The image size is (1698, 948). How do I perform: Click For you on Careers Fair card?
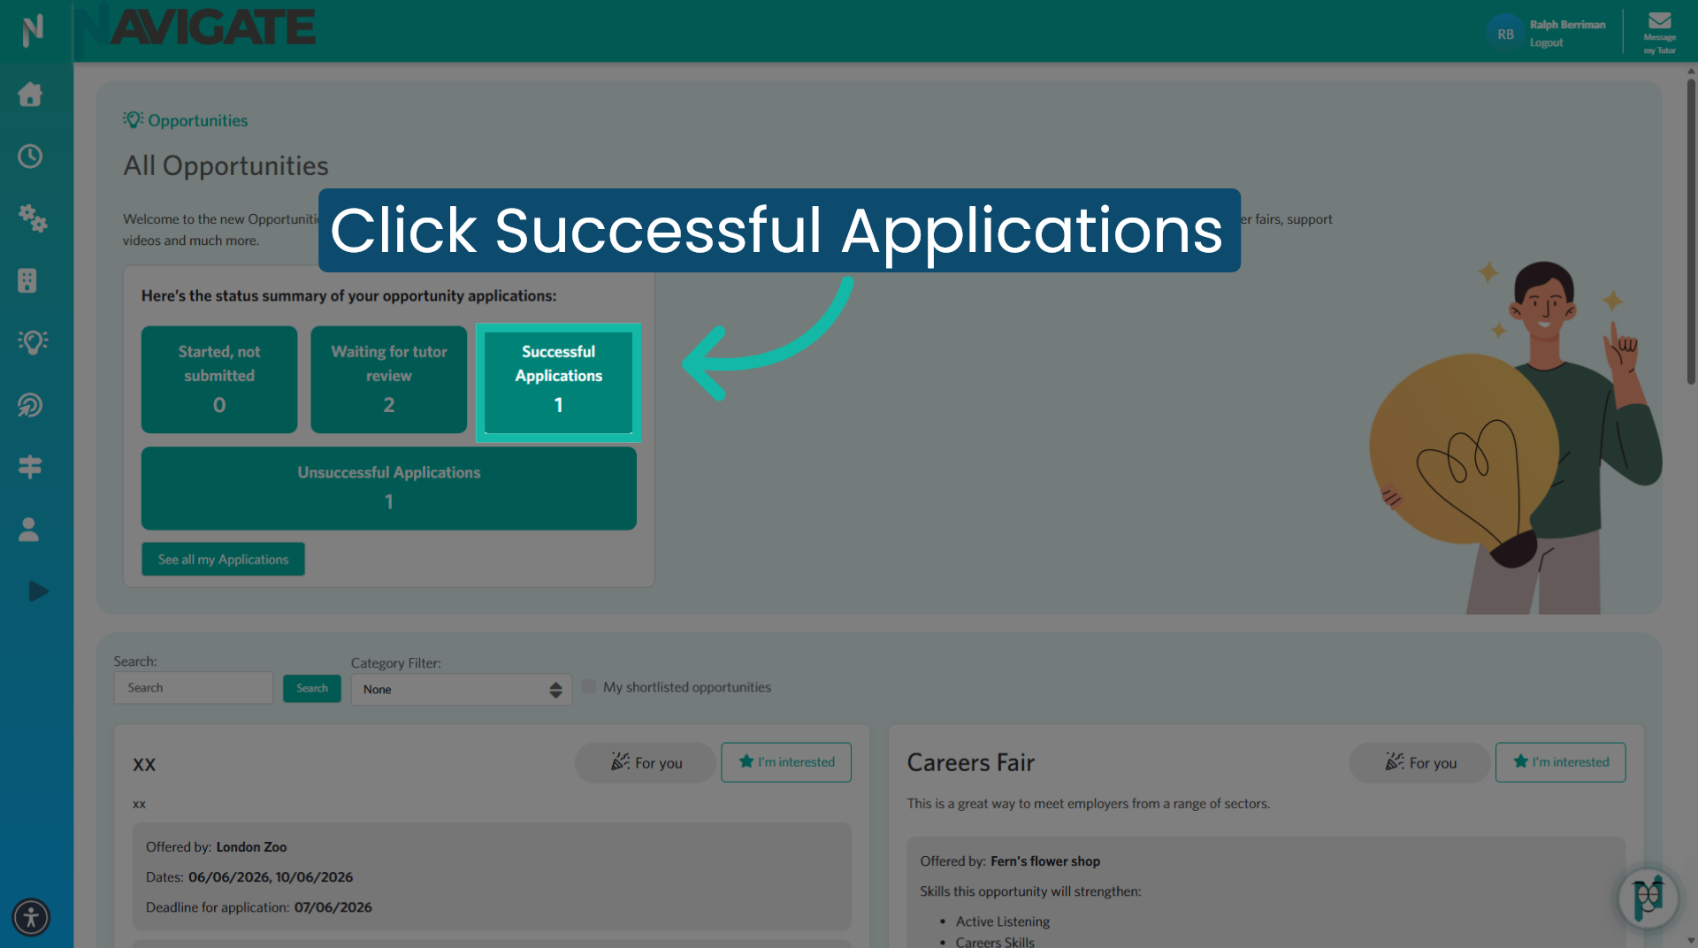(x=1420, y=762)
